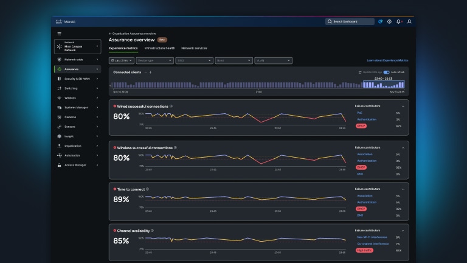Click the Security & SD-WAN shield icon
467x263 pixels.
pyautogui.click(x=59, y=79)
